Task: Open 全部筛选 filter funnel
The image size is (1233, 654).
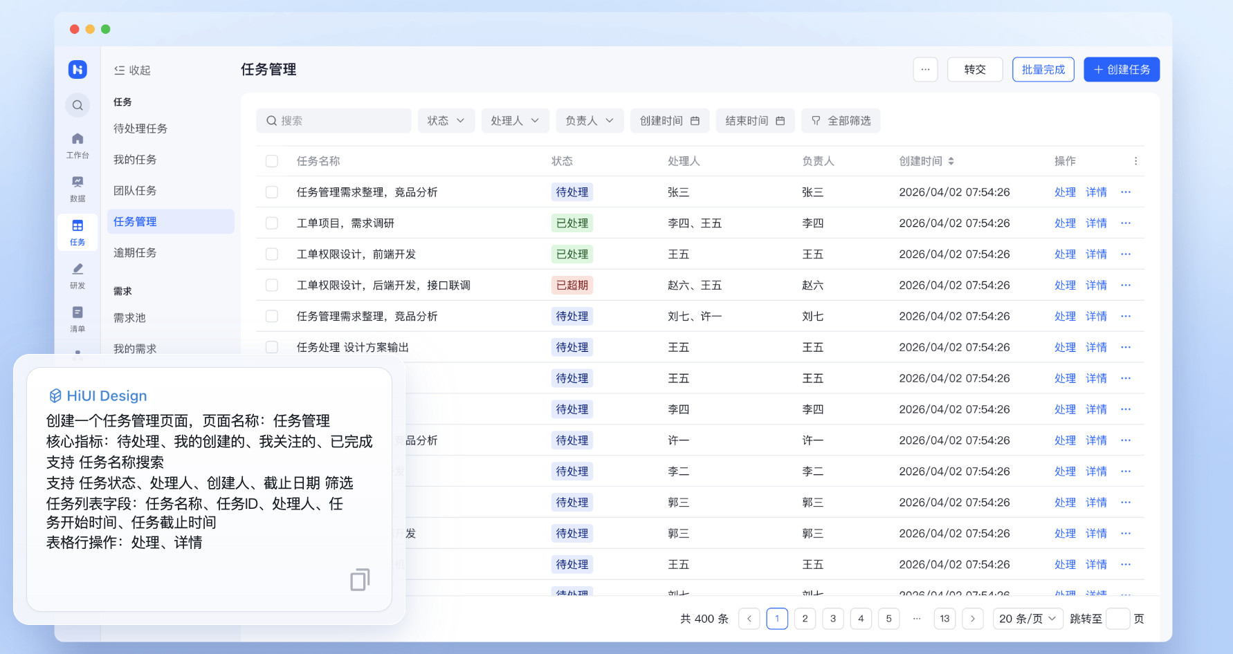Action: (x=841, y=121)
